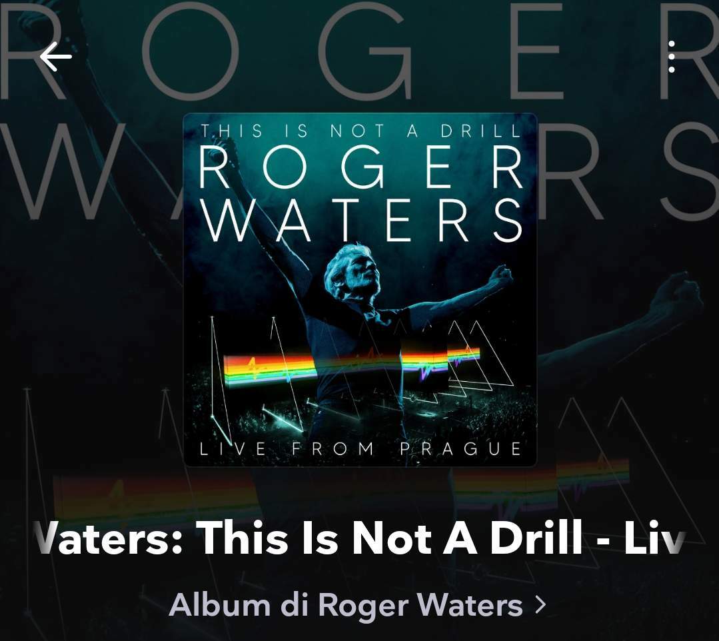Expand the chevron next to Roger Waters
The image size is (719, 641).
click(541, 605)
